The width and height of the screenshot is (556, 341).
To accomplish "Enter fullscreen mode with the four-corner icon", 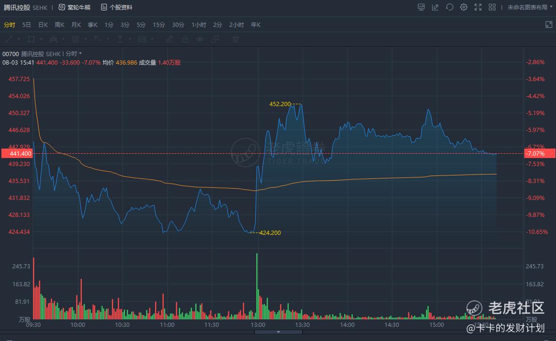I will tap(478, 7).
